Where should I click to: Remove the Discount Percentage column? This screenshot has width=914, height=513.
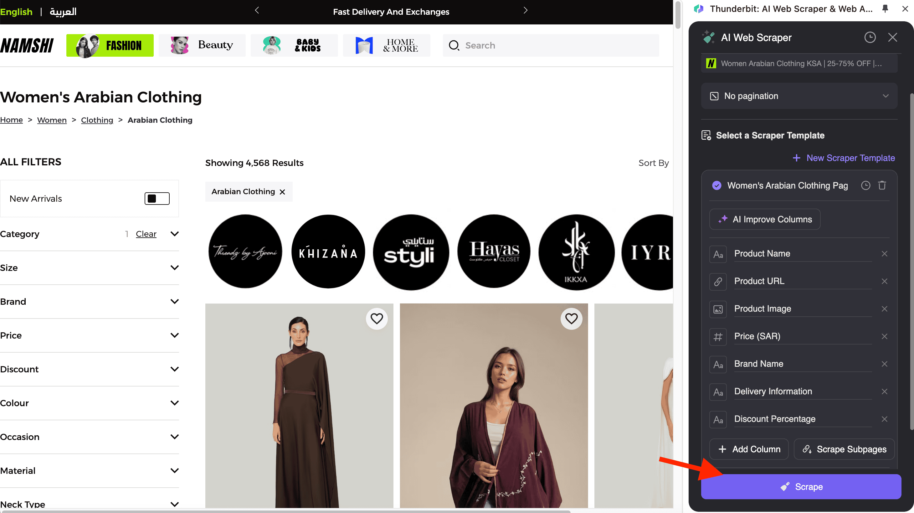884,419
